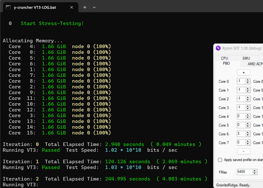
Task: Open a new terminal tab with plus icon
Action: click(85, 7)
